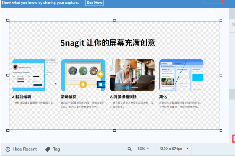Click the Hide Recent button

click(x=21, y=149)
